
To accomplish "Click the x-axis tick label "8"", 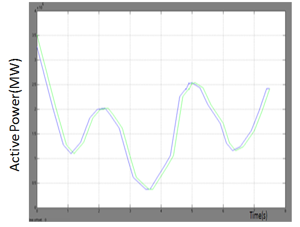I will [285, 211].
